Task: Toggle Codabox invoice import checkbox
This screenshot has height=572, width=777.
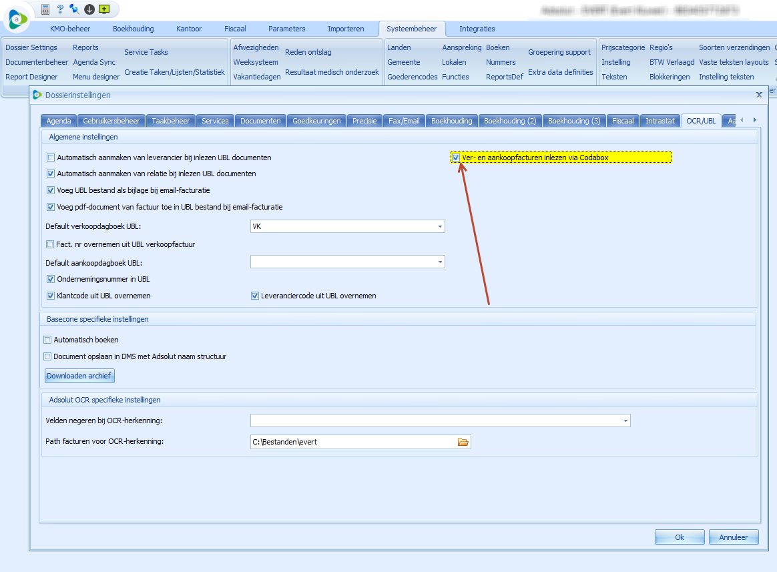Action: [457, 158]
